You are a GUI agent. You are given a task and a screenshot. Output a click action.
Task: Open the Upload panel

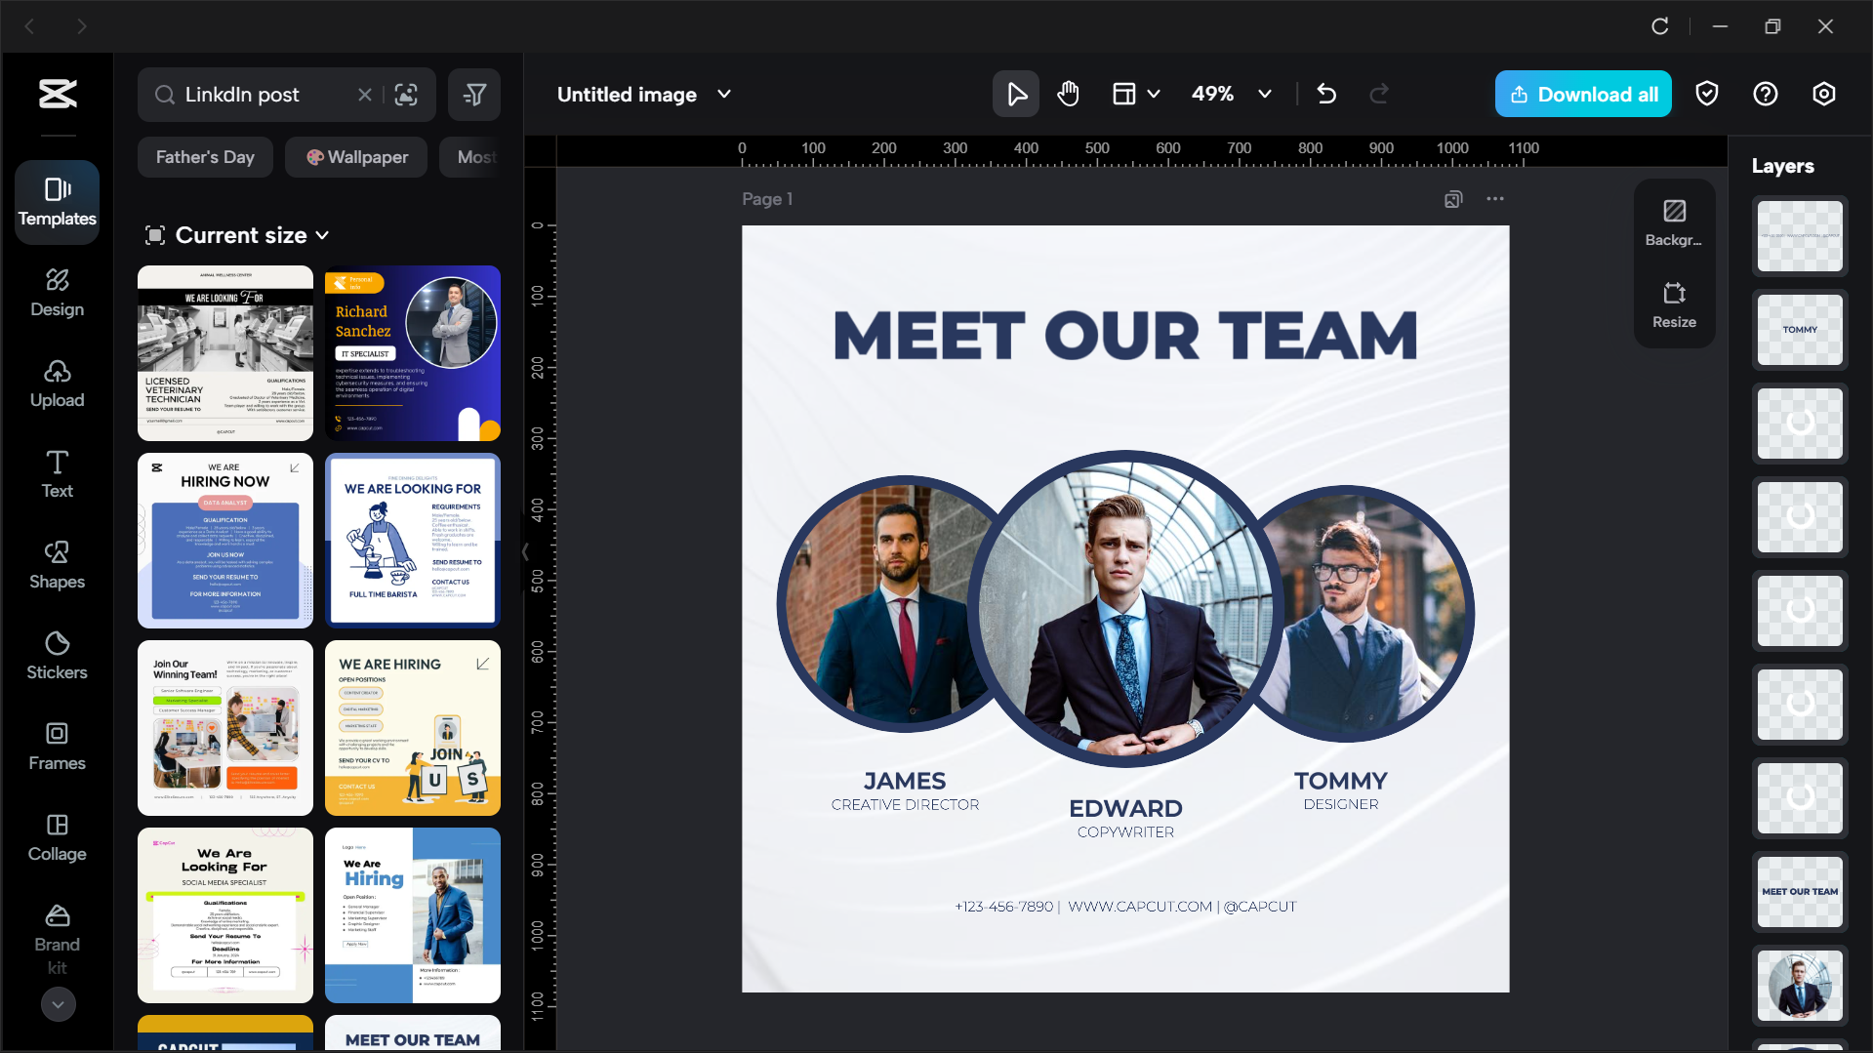pyautogui.click(x=56, y=383)
